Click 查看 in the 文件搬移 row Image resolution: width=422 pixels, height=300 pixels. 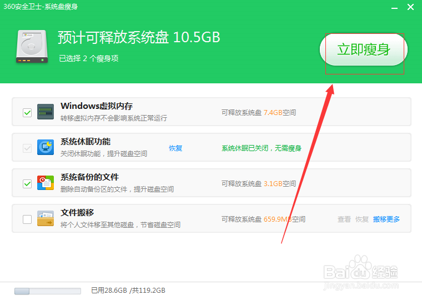[344, 219]
